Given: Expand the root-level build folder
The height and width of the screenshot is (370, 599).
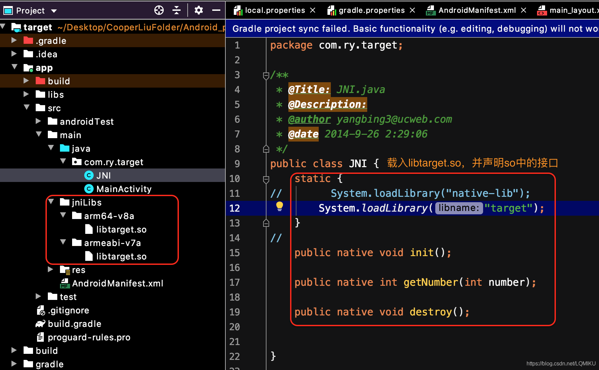Looking at the screenshot, I should pyautogui.click(x=14, y=350).
